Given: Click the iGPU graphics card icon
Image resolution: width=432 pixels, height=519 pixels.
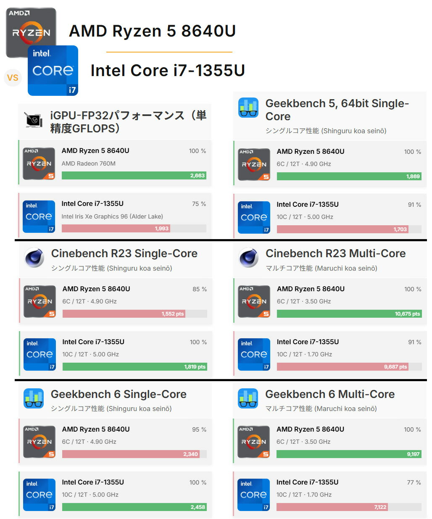Looking at the screenshot, I should coord(34,120).
